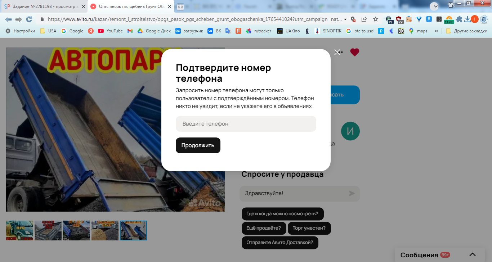Close the phone confirmation dialog
Viewport: 492px width, 262px height.
click(337, 52)
